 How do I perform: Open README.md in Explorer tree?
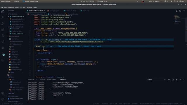click(15, 64)
